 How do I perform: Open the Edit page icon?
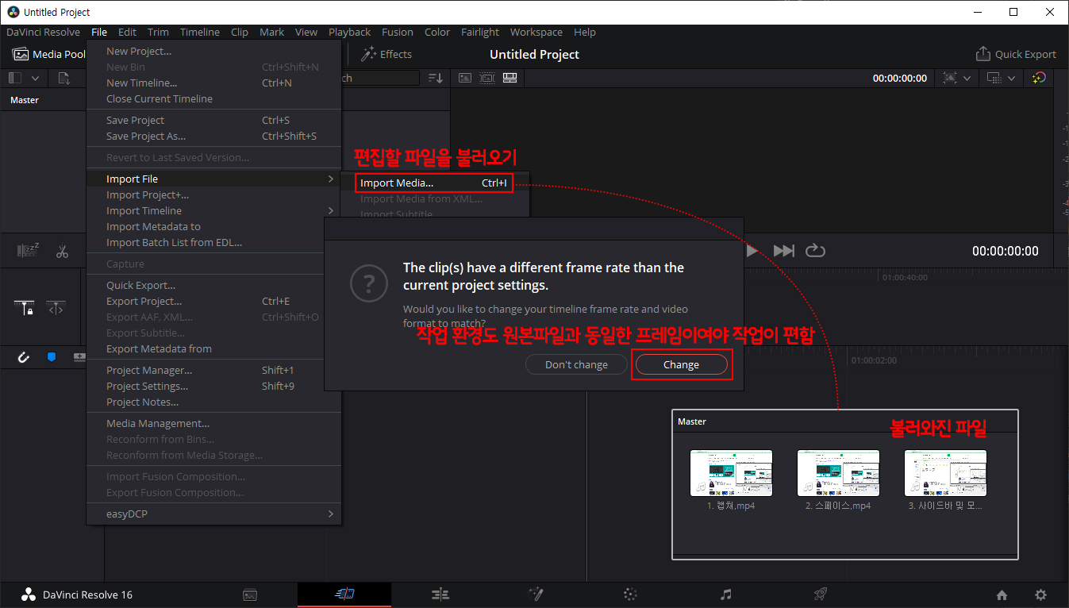[440, 595]
